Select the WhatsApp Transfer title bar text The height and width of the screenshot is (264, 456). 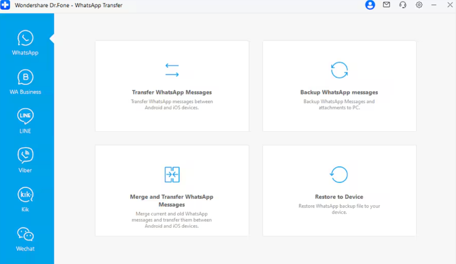click(x=69, y=5)
